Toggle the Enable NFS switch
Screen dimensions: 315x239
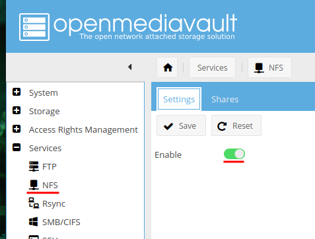[x=234, y=154]
